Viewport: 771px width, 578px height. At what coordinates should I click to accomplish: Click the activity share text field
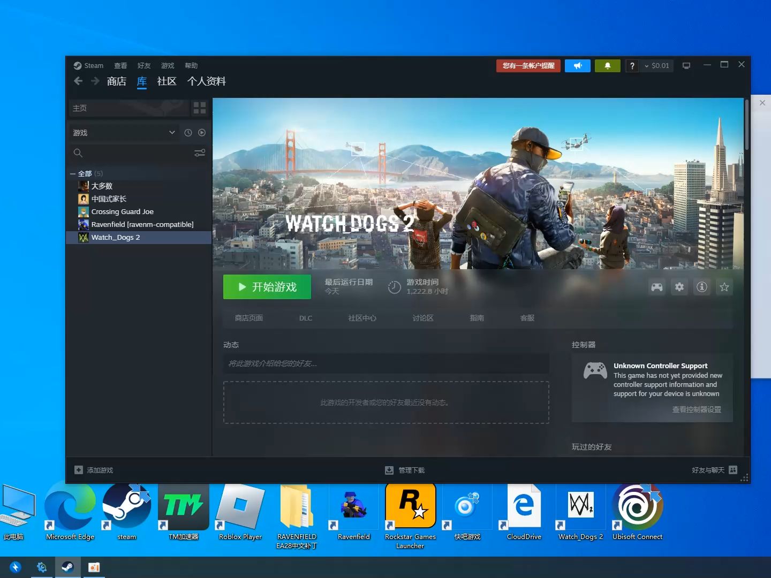click(386, 363)
